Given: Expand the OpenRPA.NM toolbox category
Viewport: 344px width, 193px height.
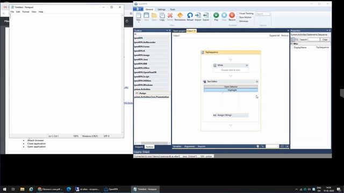Looking at the screenshot, I should pos(152,64).
